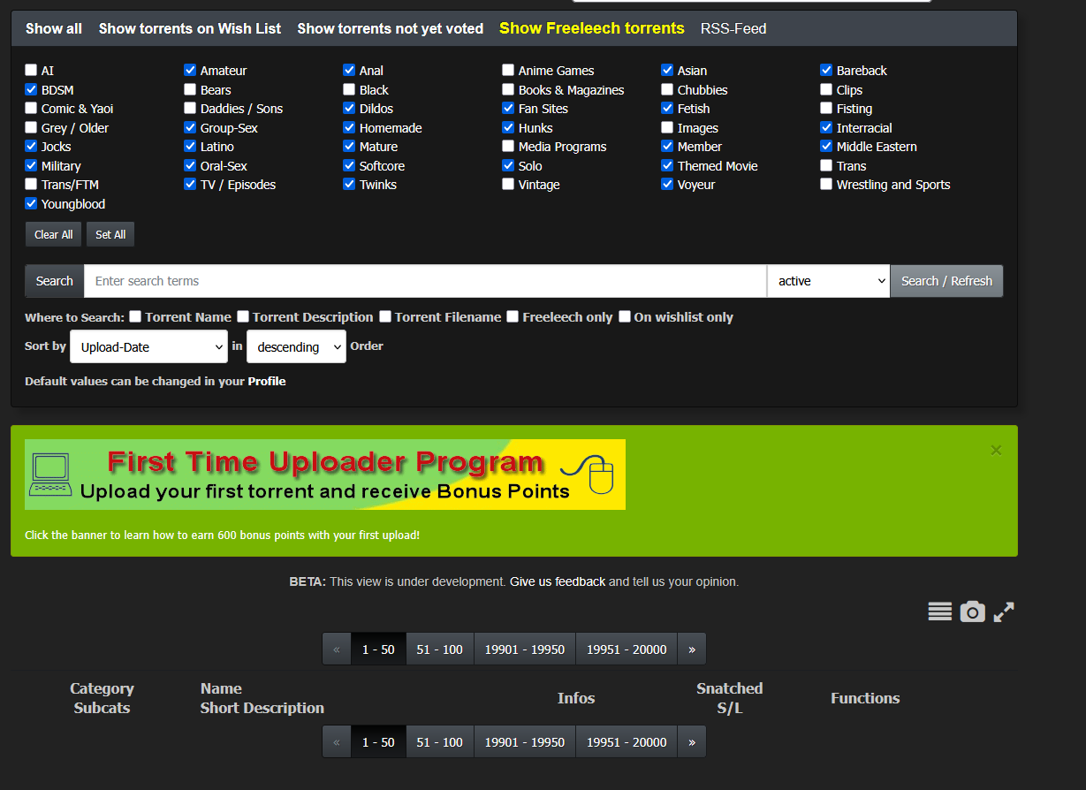Check the Freeleech only search option
The width and height of the screenshot is (1086, 790).
click(x=513, y=316)
